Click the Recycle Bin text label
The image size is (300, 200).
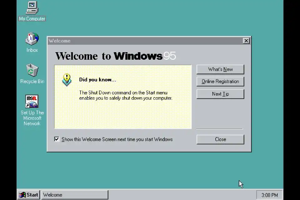32,81
